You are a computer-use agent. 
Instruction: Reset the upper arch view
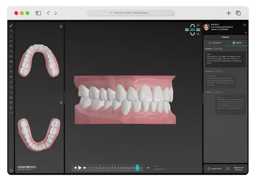coord(61,27)
